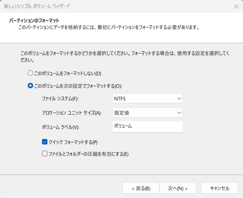Viewport: 243px width, 198px height.
Task: Select "このボリュームを次の設定でフォーマットする(O)" radio button
Action: [x=30, y=86]
